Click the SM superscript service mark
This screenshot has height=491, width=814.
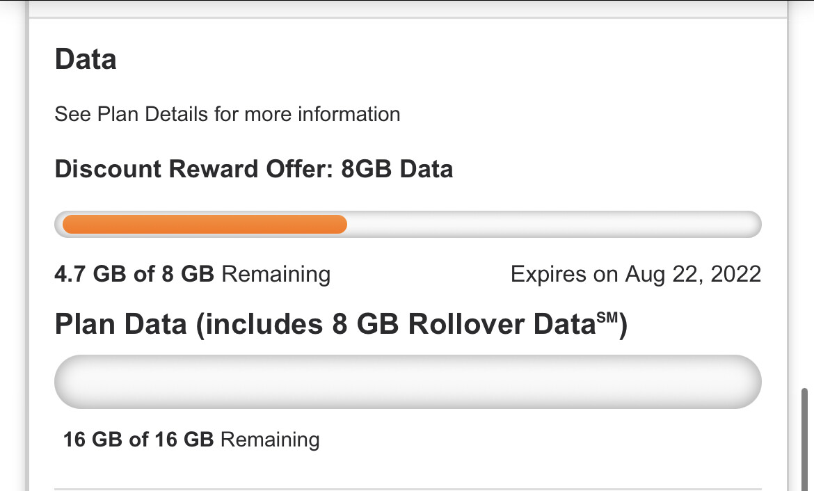606,317
